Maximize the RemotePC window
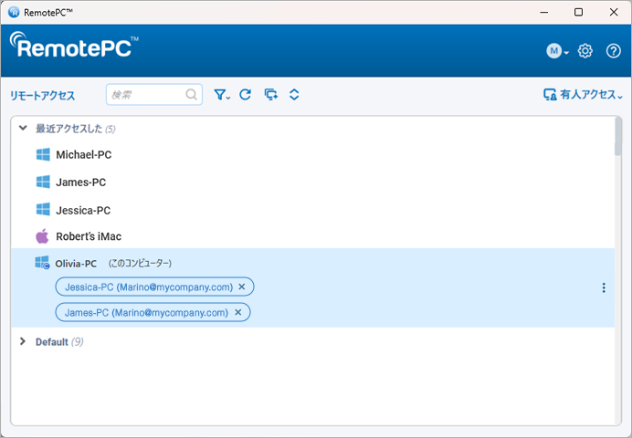This screenshot has height=438, width=632. pos(578,12)
